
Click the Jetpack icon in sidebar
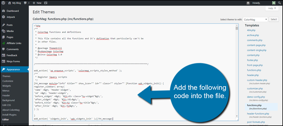point(3,17)
